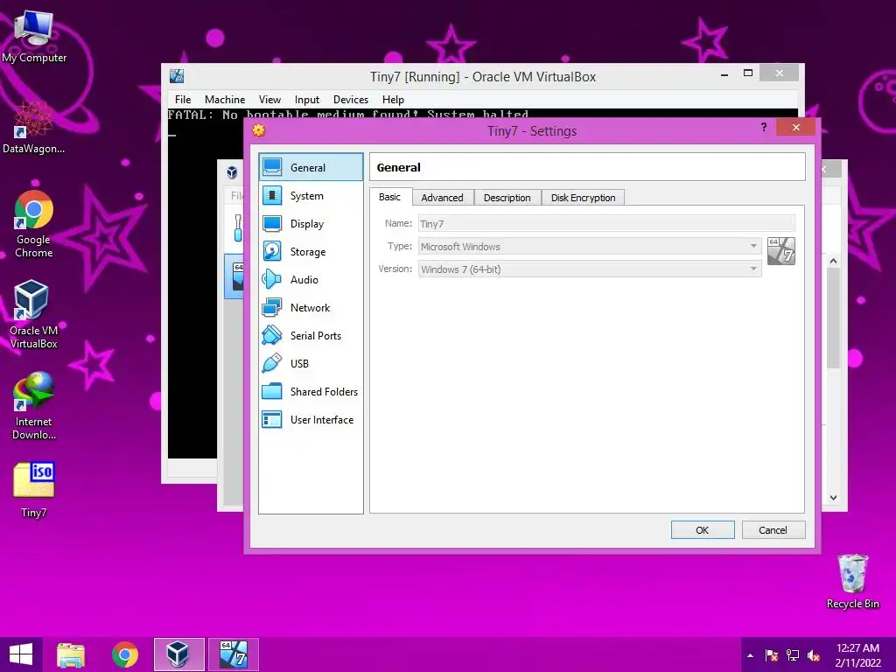Select Tiny7 ISO file on desktop
Screen dimensions: 896x672
pos(34,489)
